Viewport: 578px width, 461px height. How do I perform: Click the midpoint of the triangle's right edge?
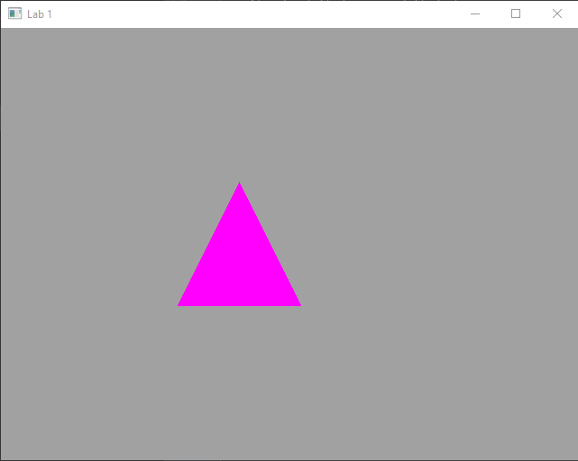coord(269,244)
